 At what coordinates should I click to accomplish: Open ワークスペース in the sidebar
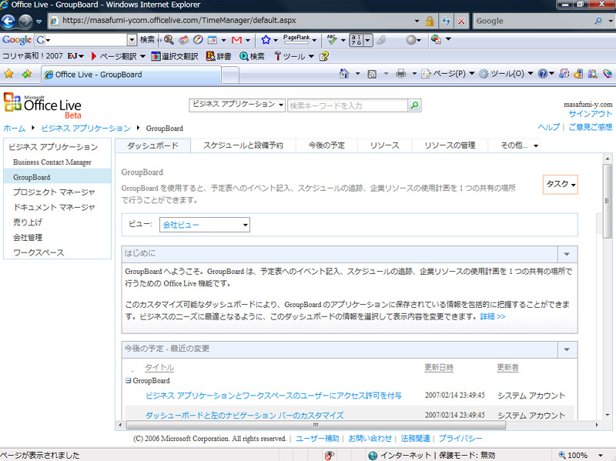click(x=38, y=253)
